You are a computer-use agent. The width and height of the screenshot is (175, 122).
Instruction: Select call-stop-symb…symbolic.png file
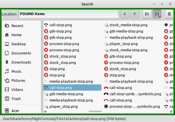coord(132,94)
